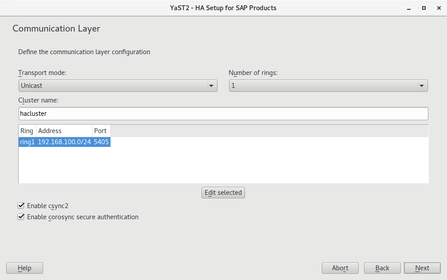Click the 192.168.100.0/24 address cell

coord(64,142)
